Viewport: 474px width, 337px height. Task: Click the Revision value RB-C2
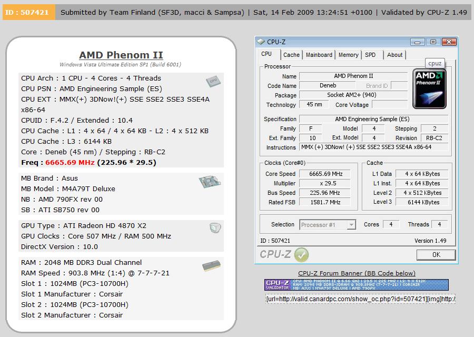(434, 138)
